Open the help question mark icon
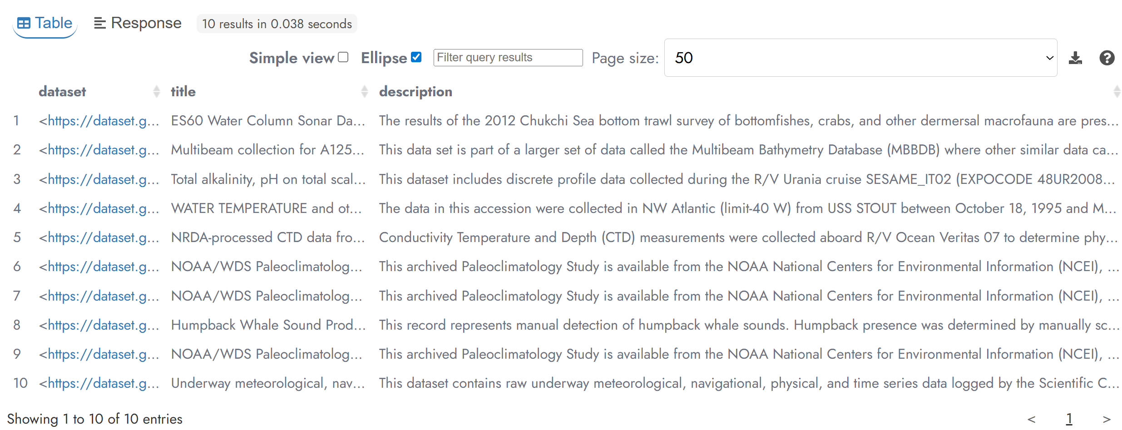The width and height of the screenshot is (1122, 430). 1107,58
